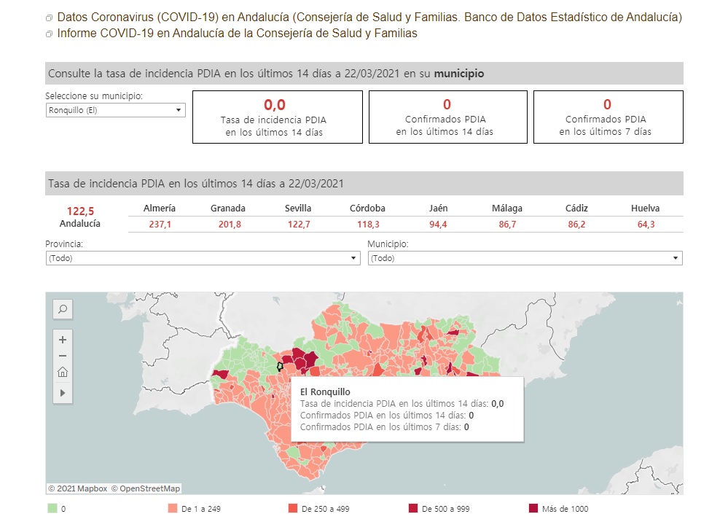The image size is (728, 522).
Task: Zoom in on the map with plus button
Action: pyautogui.click(x=63, y=340)
